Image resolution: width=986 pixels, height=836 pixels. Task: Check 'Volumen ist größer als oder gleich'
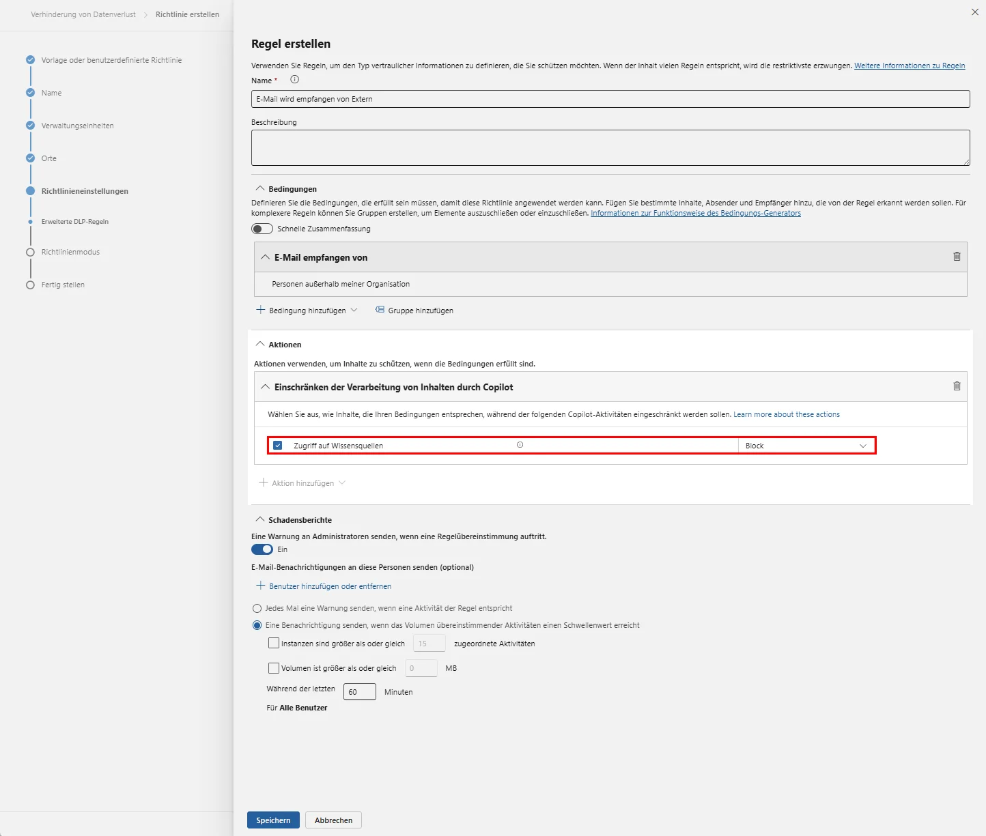click(274, 668)
